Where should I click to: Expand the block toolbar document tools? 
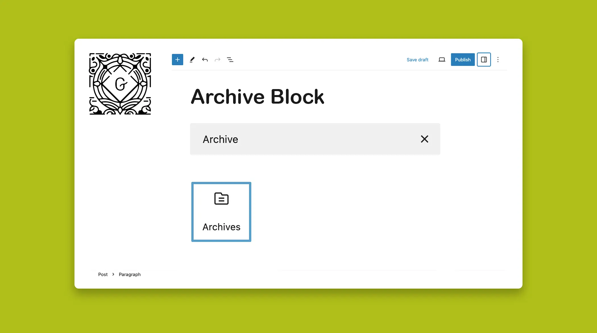tap(231, 59)
